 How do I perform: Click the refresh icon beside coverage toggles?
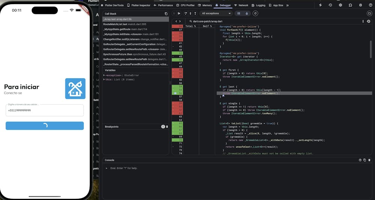pyautogui.click(x=255, y=13)
